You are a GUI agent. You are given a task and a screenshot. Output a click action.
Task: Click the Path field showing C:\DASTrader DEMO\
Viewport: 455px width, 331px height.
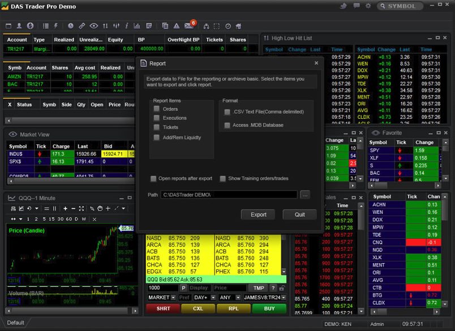229,195
